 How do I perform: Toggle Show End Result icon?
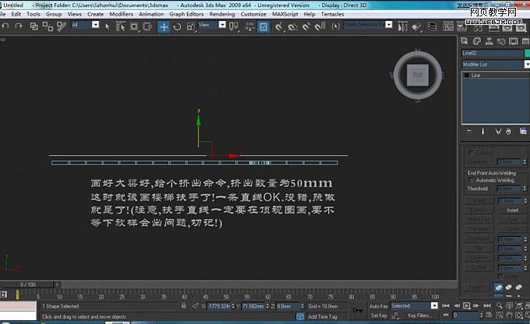(x=482, y=132)
